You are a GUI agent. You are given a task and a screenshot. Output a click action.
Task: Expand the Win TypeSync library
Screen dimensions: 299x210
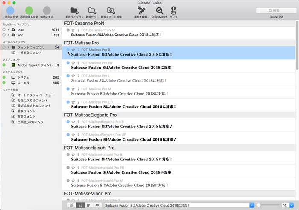(x=9, y=35)
